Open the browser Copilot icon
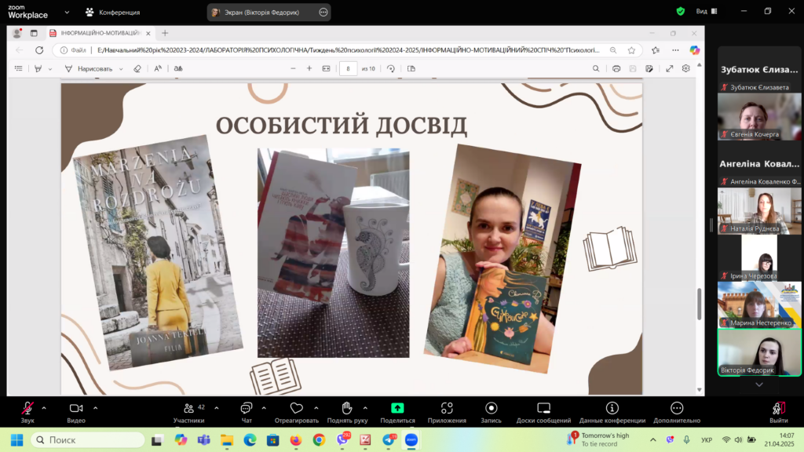Screen dimensions: 804x452 (694, 50)
